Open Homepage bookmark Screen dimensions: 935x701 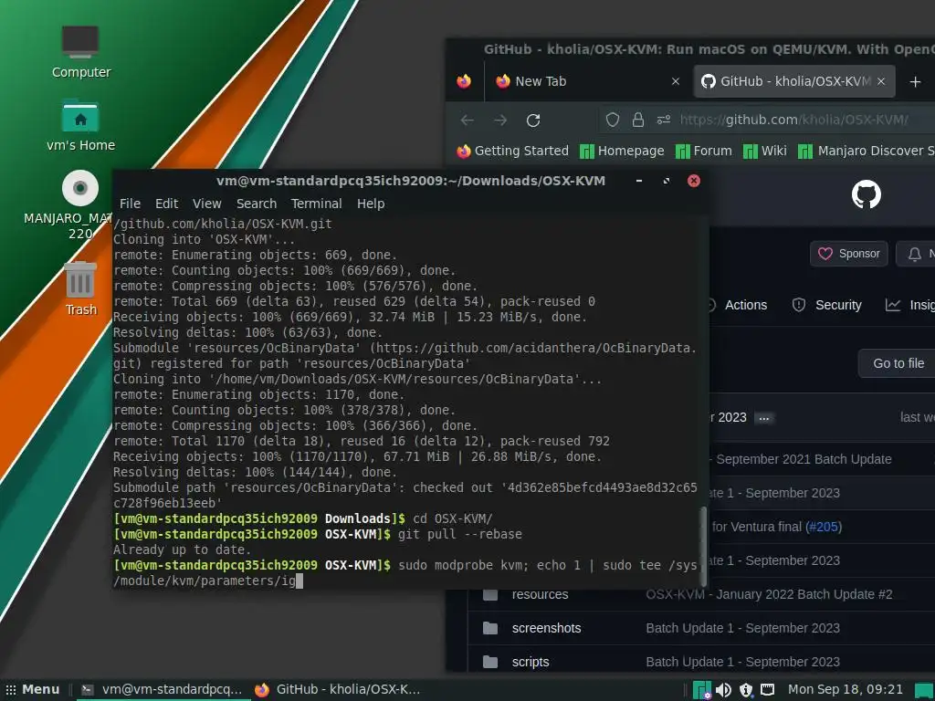[622, 151]
